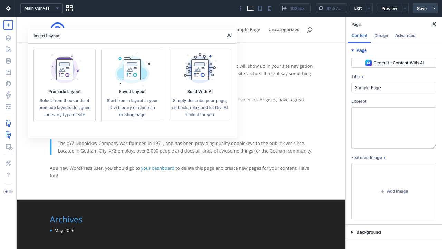Open help question mark icon
This screenshot has width=442, height=249.
[8, 175]
